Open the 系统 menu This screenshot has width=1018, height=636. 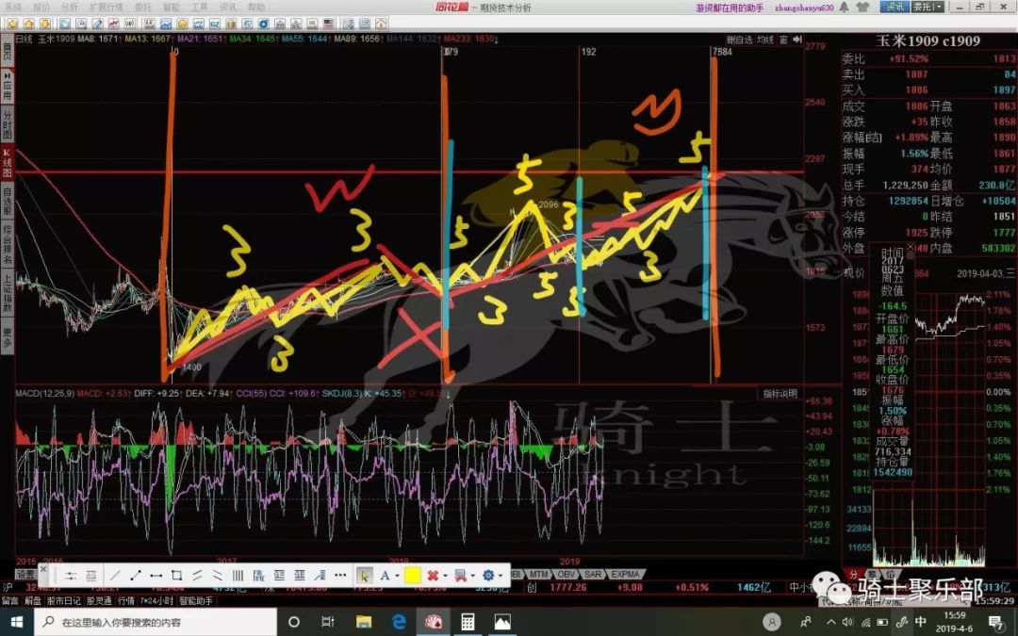(x=13, y=8)
